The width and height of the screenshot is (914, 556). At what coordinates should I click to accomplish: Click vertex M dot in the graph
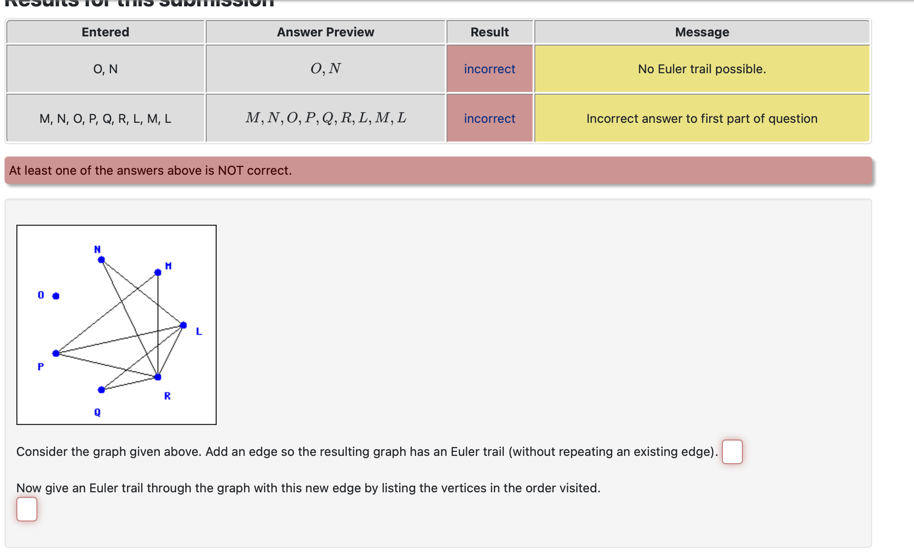click(x=157, y=273)
